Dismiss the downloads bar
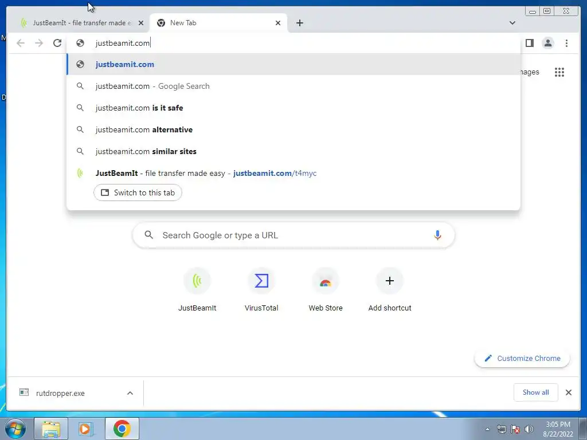Screen dimensions: 587x440 568,392
